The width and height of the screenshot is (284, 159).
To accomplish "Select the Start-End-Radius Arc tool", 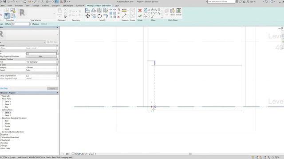I will pos(146,13).
